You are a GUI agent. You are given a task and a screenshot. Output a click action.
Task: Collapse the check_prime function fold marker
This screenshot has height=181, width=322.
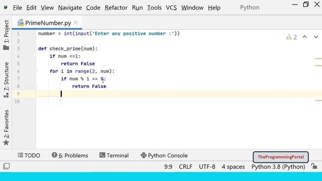tap(36, 49)
